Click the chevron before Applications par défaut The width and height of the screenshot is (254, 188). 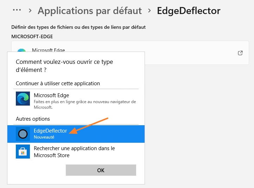point(30,11)
